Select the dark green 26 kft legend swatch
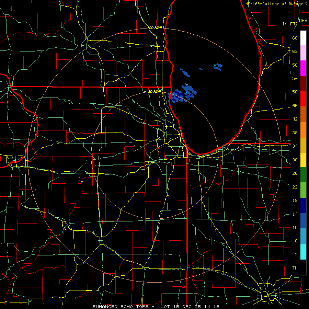 303,175
